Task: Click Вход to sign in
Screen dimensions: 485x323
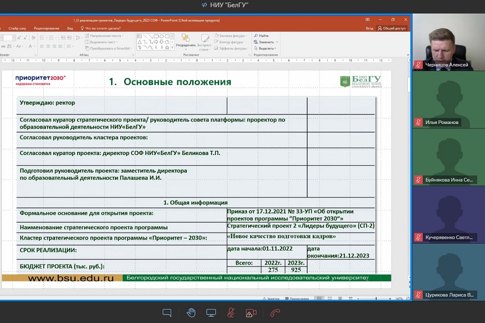Action: point(369,29)
